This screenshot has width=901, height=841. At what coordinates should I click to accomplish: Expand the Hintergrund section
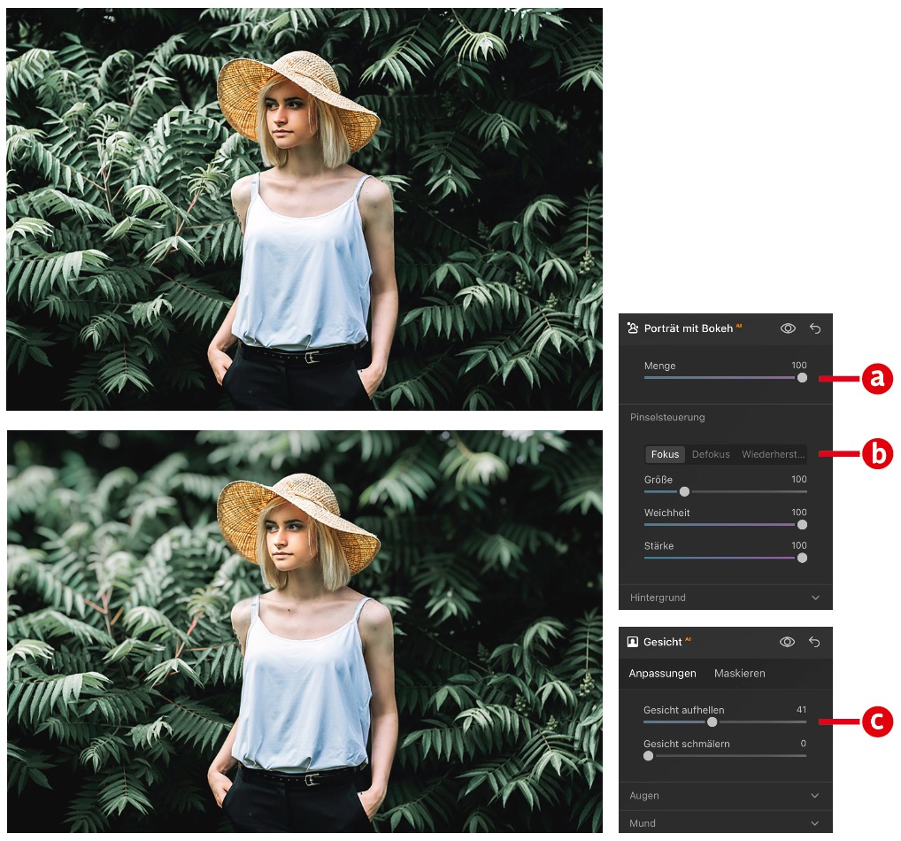[x=814, y=598]
